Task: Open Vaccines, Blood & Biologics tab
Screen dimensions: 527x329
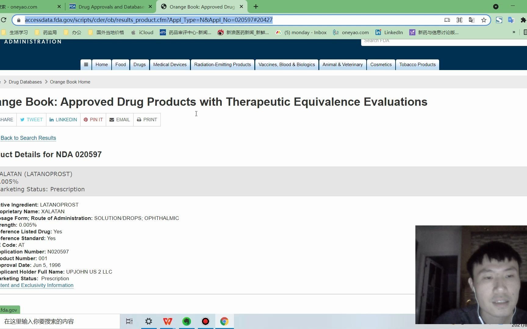Action: point(287,65)
